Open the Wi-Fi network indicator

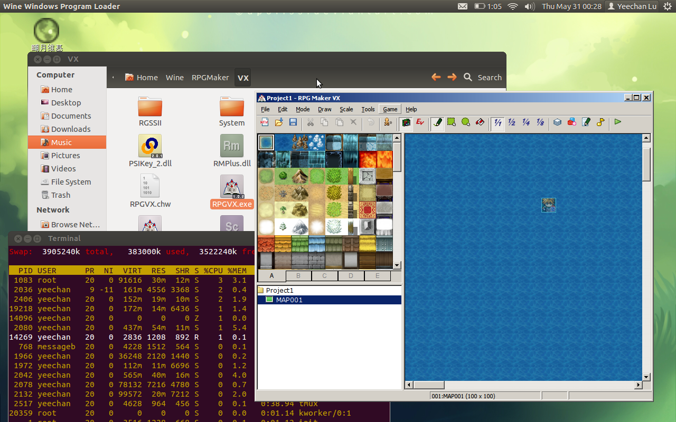tap(512, 6)
